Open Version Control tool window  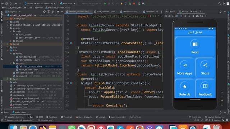(14, 117)
